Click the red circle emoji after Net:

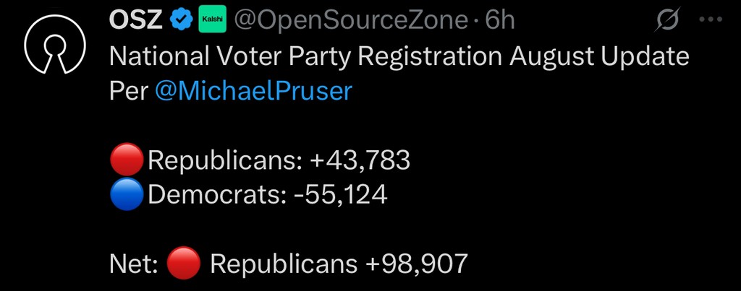[182, 264]
